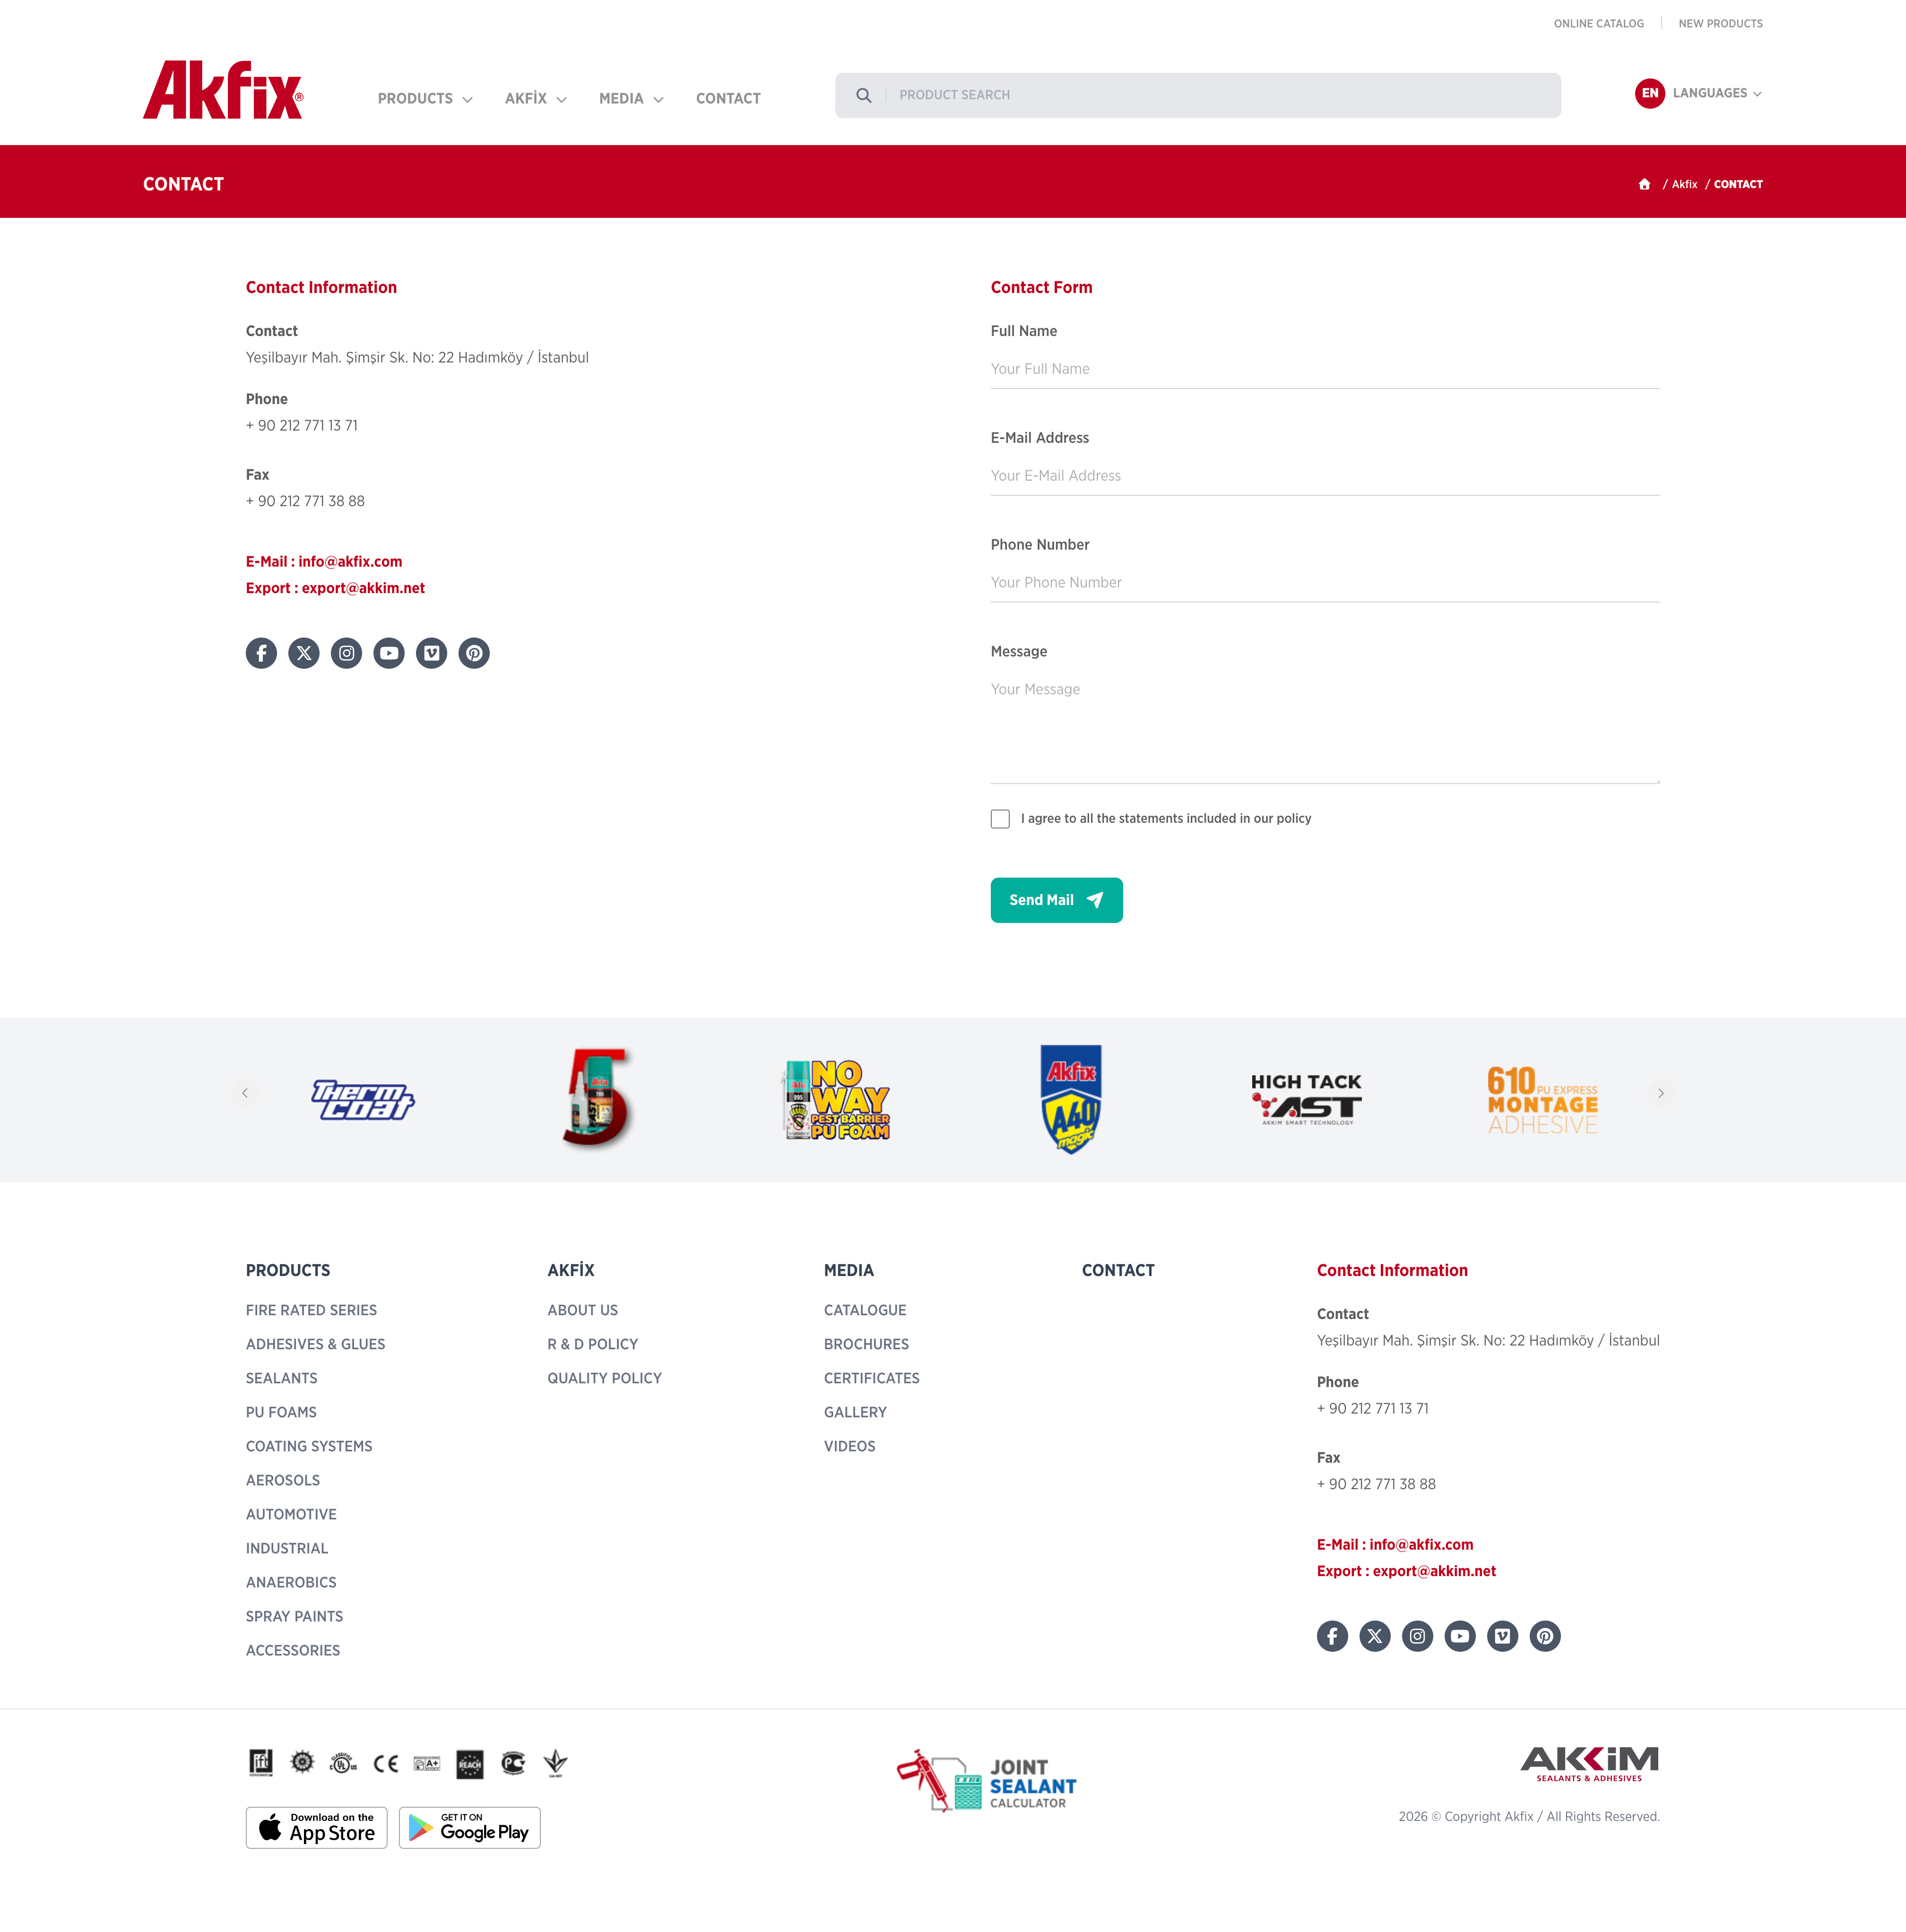Expand the MEDIA dropdown menu

(631, 99)
